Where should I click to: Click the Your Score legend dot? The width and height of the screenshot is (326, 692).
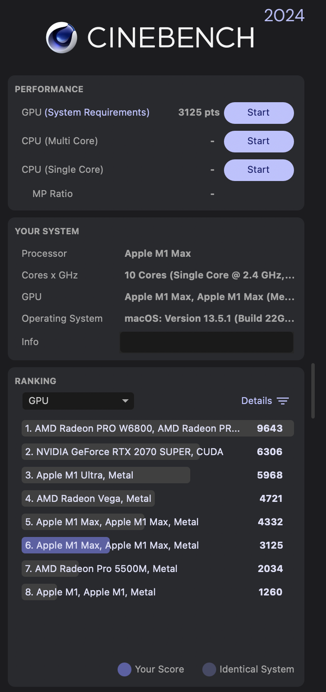click(125, 669)
